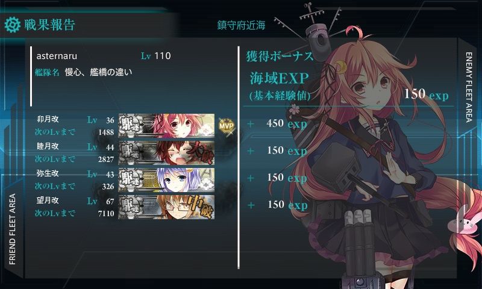The width and height of the screenshot is (482, 289).
Task: Open the FRIEND FLEET AREA side tab
Action: click(x=12, y=229)
